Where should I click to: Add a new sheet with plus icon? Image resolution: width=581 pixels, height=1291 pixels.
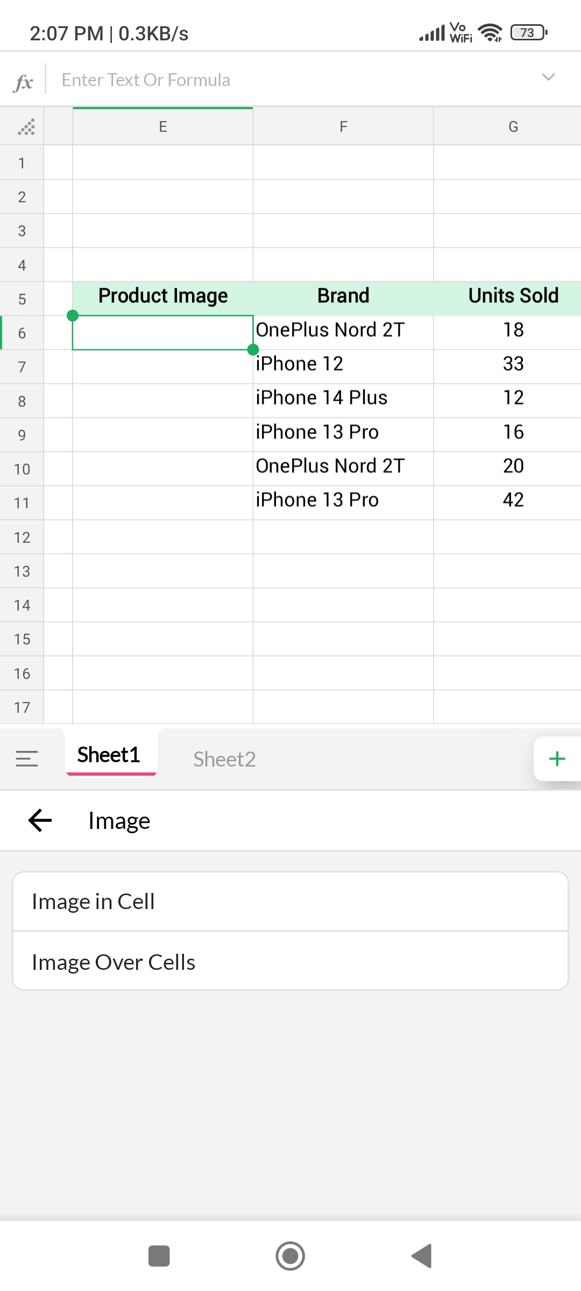point(557,758)
